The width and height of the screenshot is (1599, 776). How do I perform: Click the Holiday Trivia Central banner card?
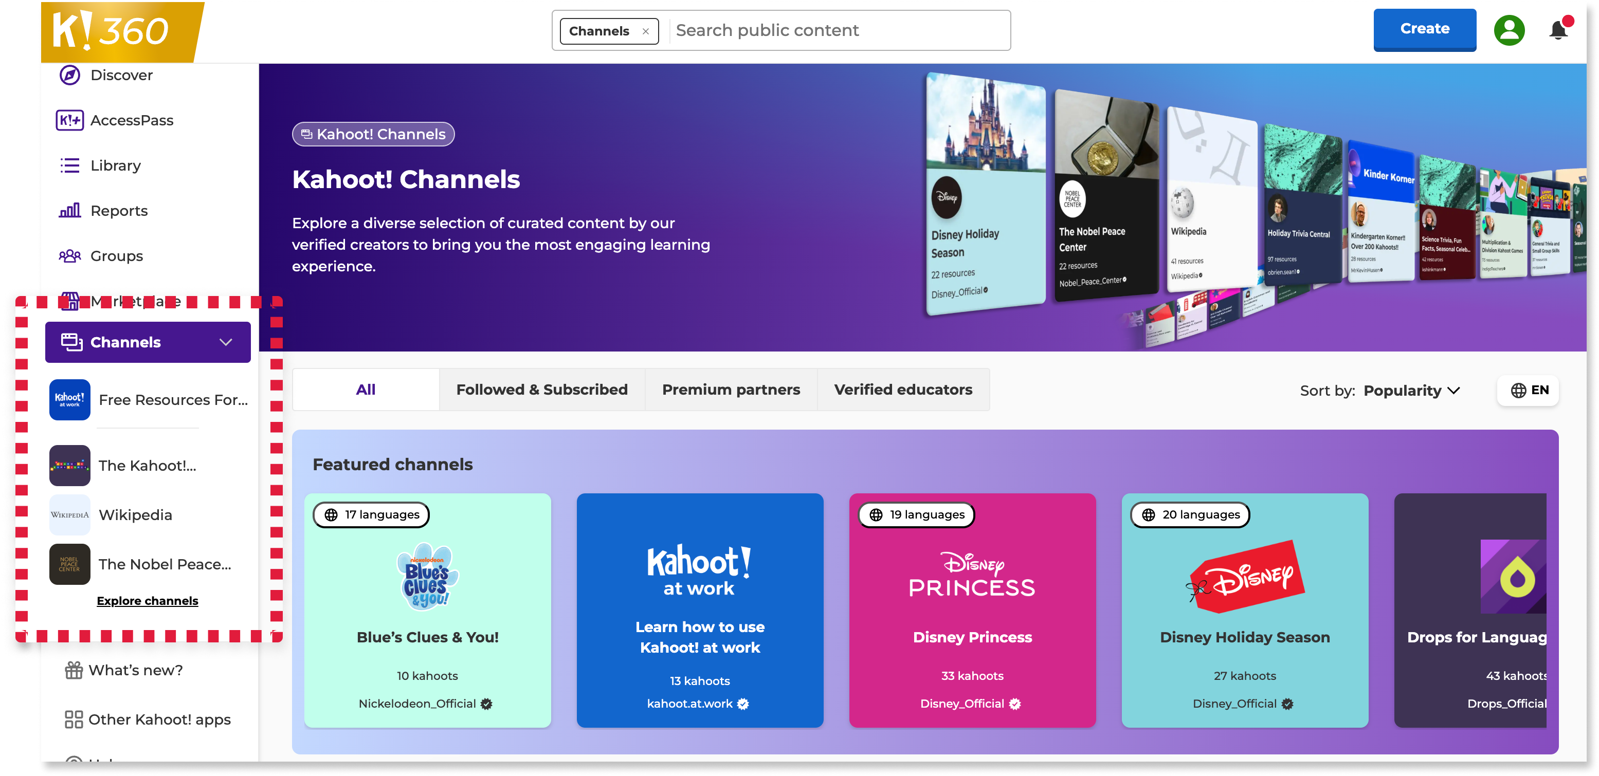(1302, 205)
